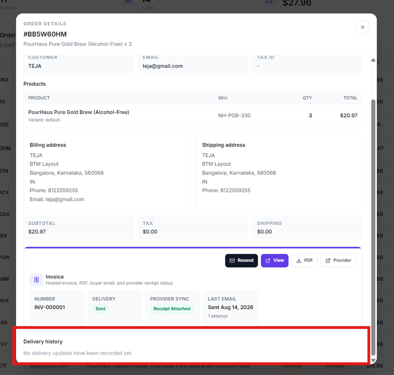Click the Products section heading
This screenshot has width=394, height=375.
click(x=34, y=84)
